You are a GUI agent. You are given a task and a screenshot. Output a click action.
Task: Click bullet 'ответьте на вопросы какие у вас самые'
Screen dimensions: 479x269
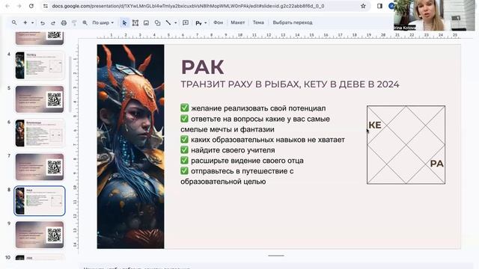point(260,119)
